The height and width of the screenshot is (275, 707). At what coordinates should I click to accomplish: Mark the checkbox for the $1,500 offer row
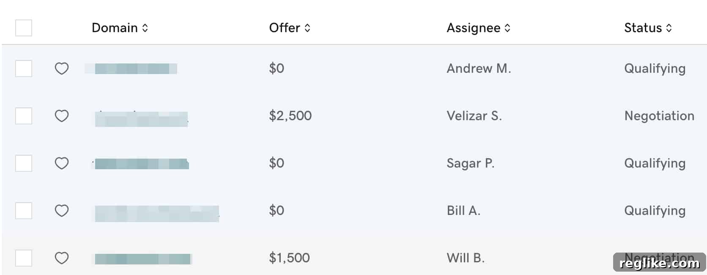pos(24,258)
